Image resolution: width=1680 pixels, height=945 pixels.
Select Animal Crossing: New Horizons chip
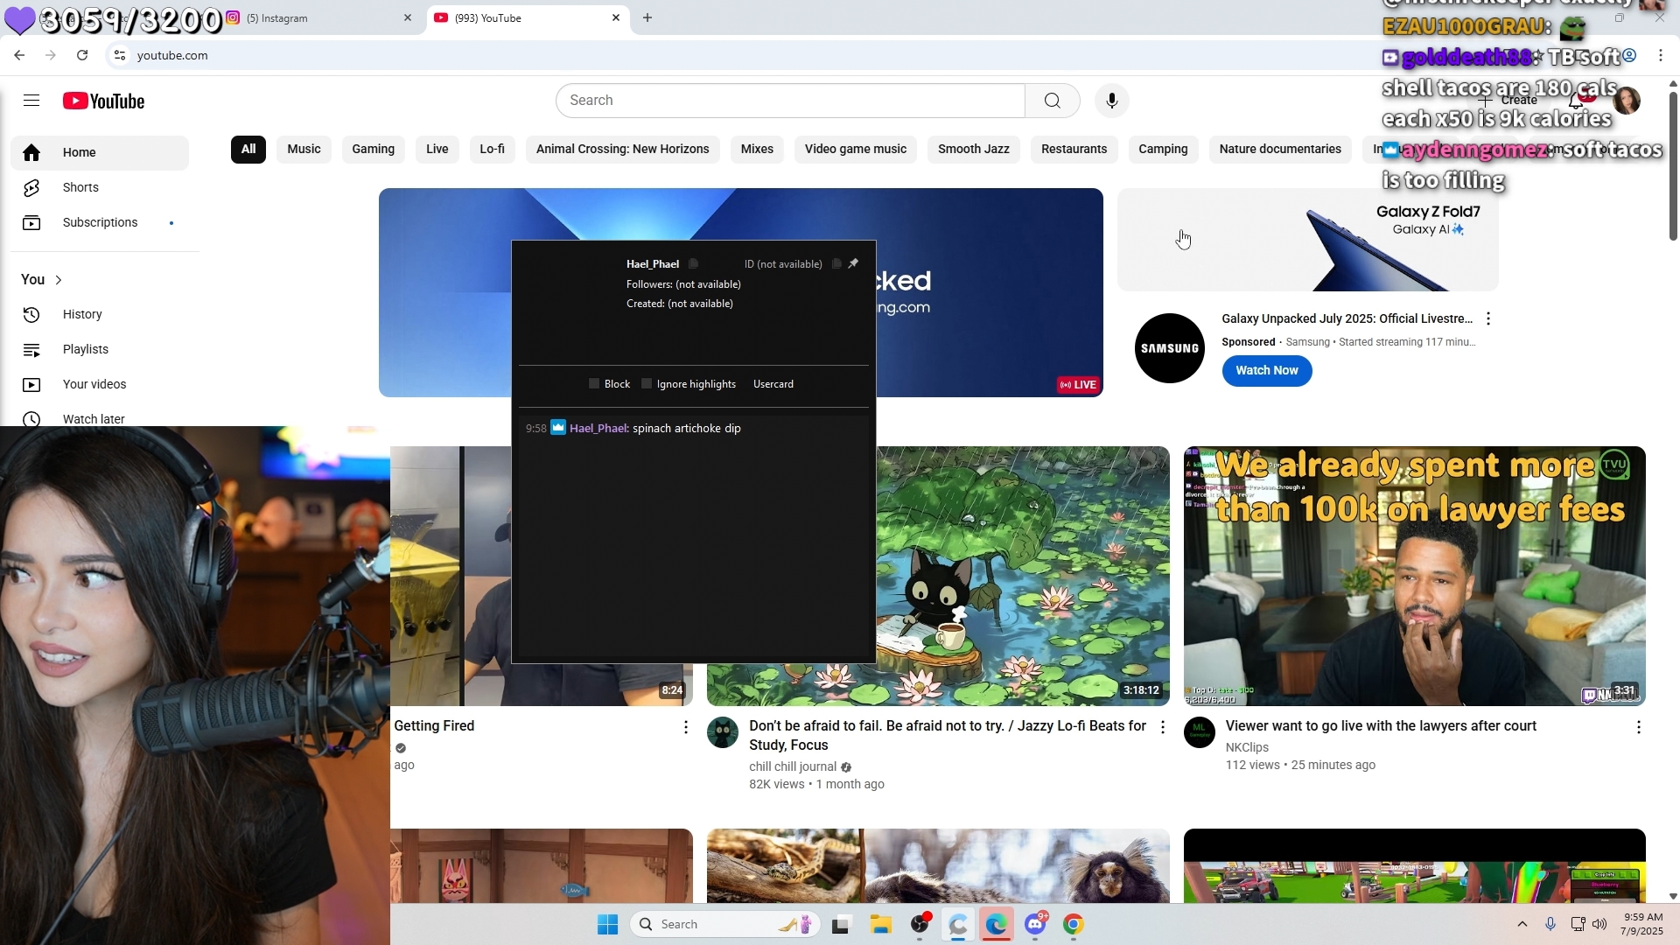point(622,149)
